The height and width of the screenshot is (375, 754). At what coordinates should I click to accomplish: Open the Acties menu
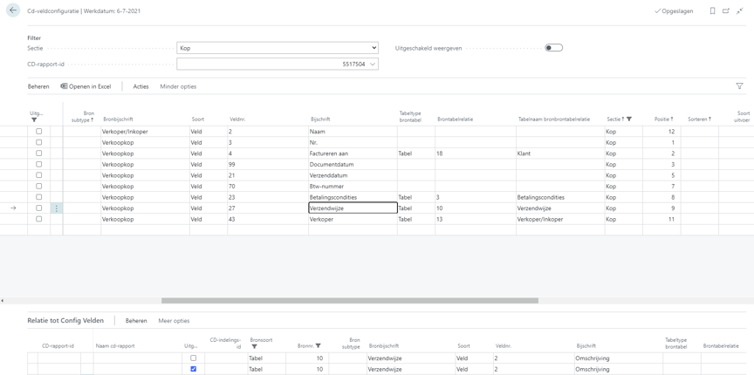[141, 86]
